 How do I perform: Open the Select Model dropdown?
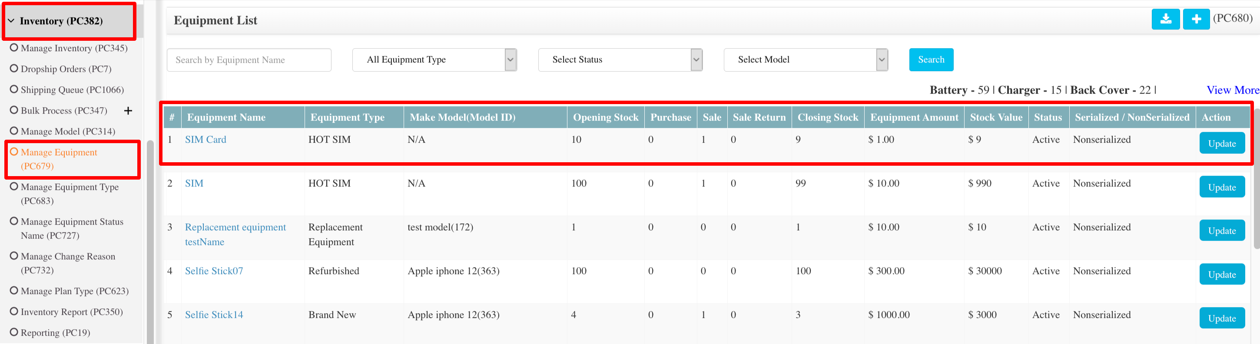(x=806, y=59)
